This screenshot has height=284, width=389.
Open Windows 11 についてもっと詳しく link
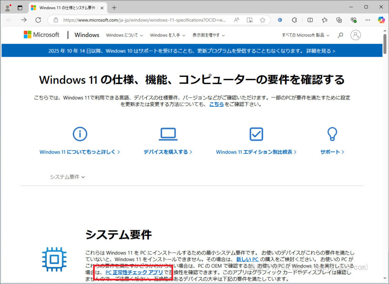click(80, 152)
